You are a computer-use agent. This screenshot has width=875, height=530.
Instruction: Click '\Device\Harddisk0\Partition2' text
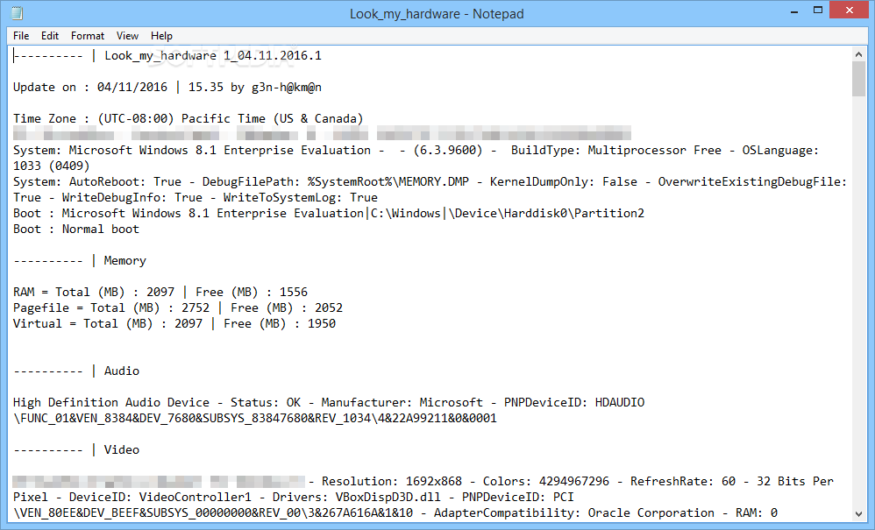(545, 214)
